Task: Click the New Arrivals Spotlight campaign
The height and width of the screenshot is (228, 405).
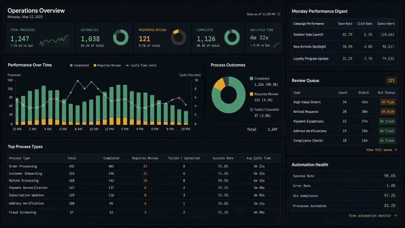Action: pyautogui.click(x=310, y=47)
